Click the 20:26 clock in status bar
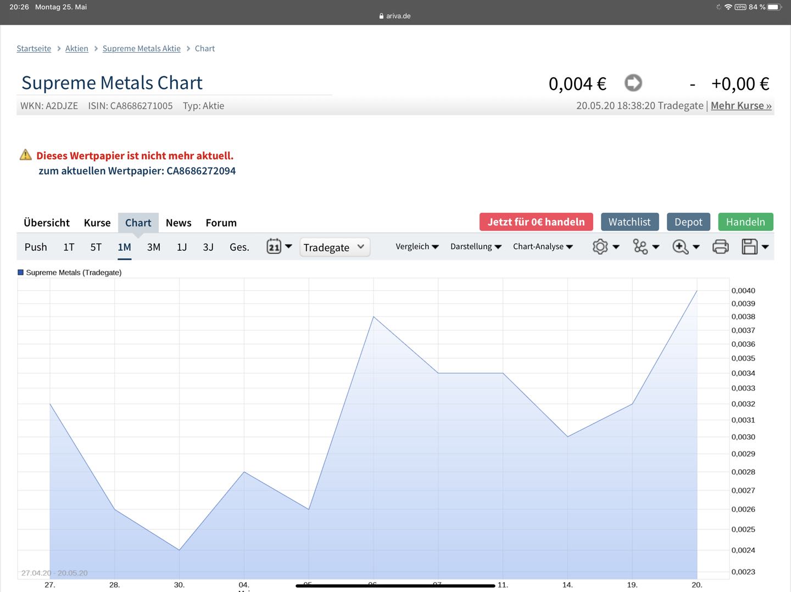Image resolution: width=791 pixels, height=592 pixels. pyautogui.click(x=19, y=7)
